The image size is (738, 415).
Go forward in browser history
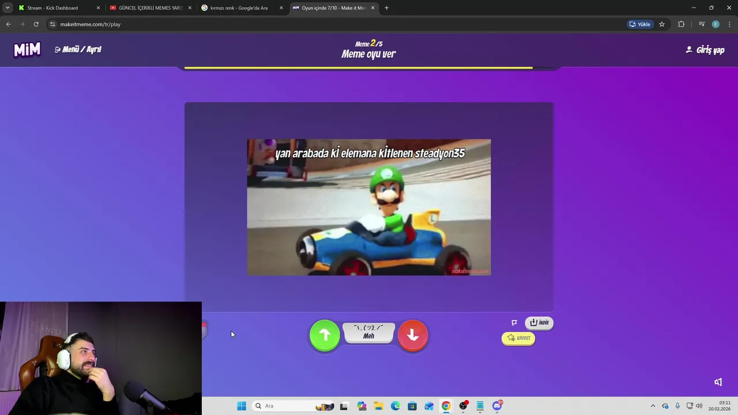click(22, 24)
